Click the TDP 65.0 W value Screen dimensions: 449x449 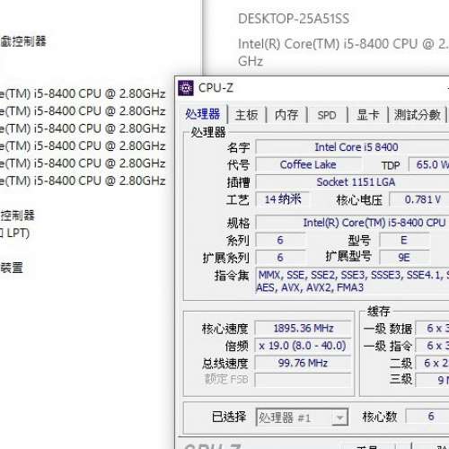tap(429, 164)
